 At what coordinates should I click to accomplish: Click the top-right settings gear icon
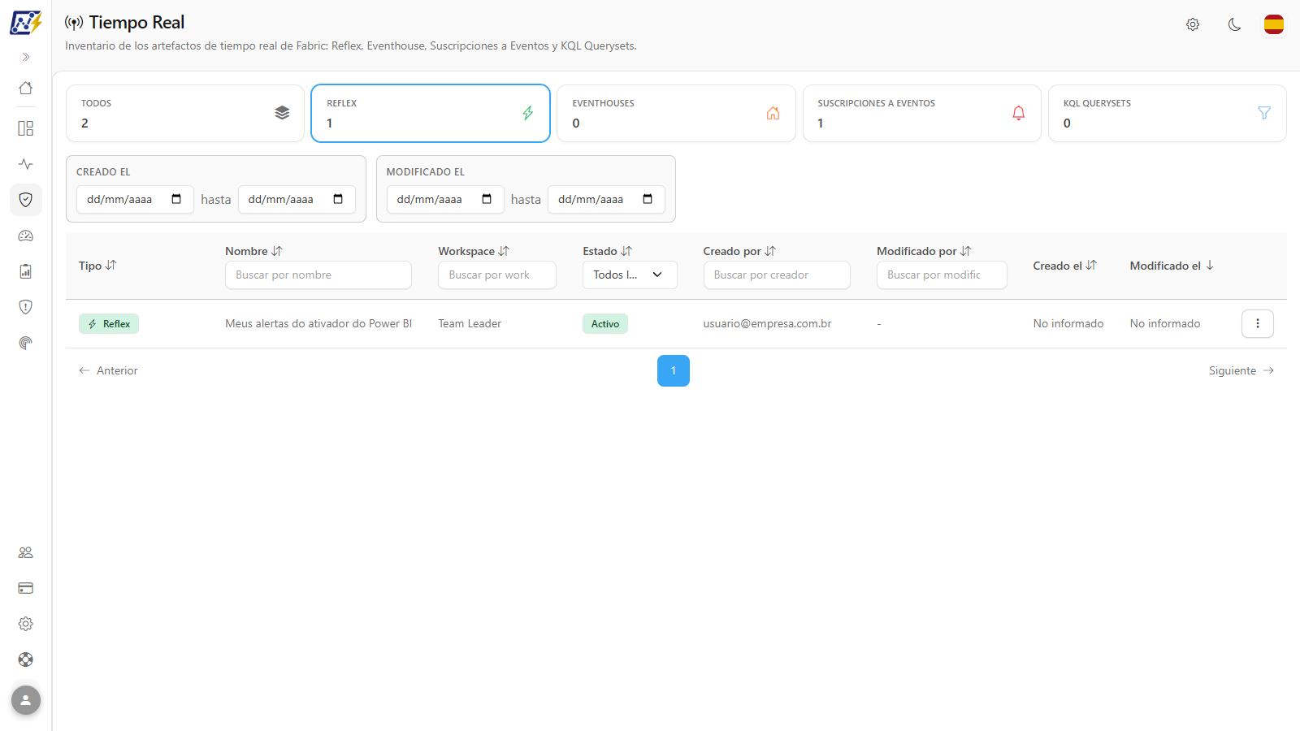(1193, 24)
